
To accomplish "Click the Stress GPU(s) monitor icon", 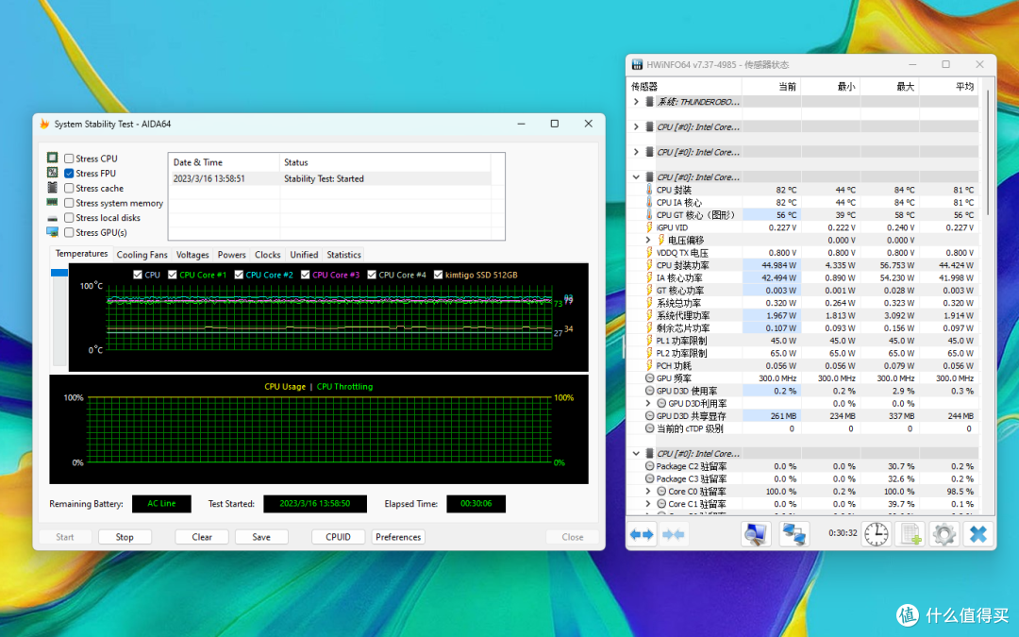I will 53,232.
